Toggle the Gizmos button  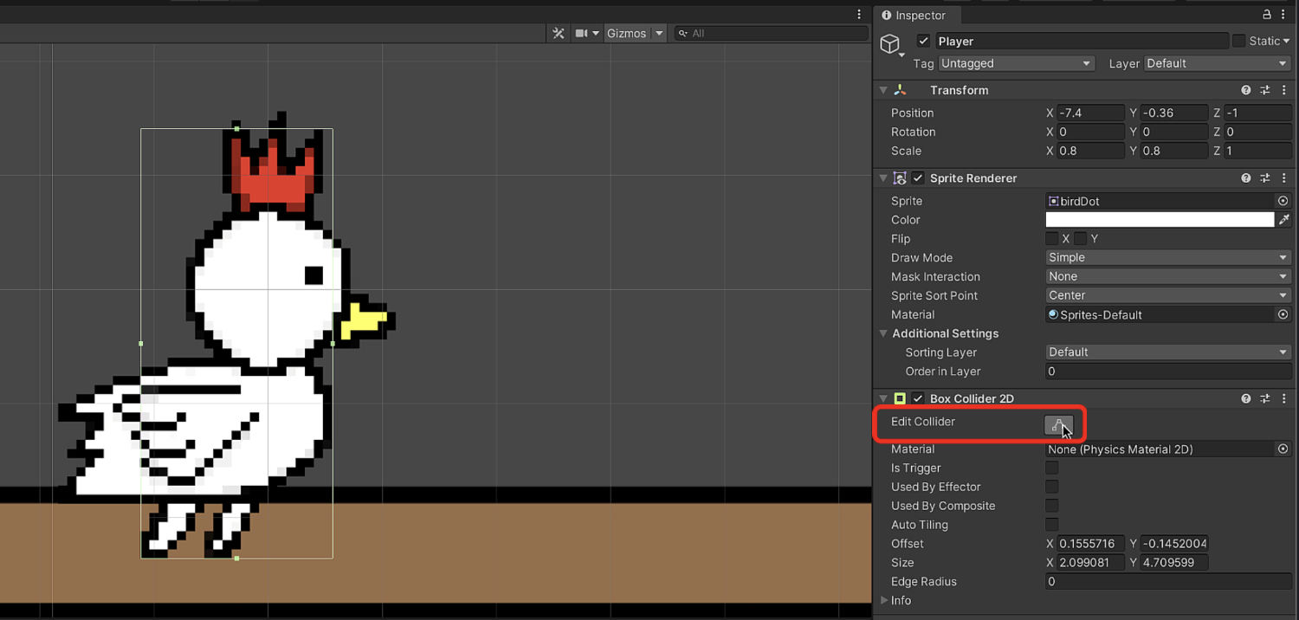(x=626, y=33)
